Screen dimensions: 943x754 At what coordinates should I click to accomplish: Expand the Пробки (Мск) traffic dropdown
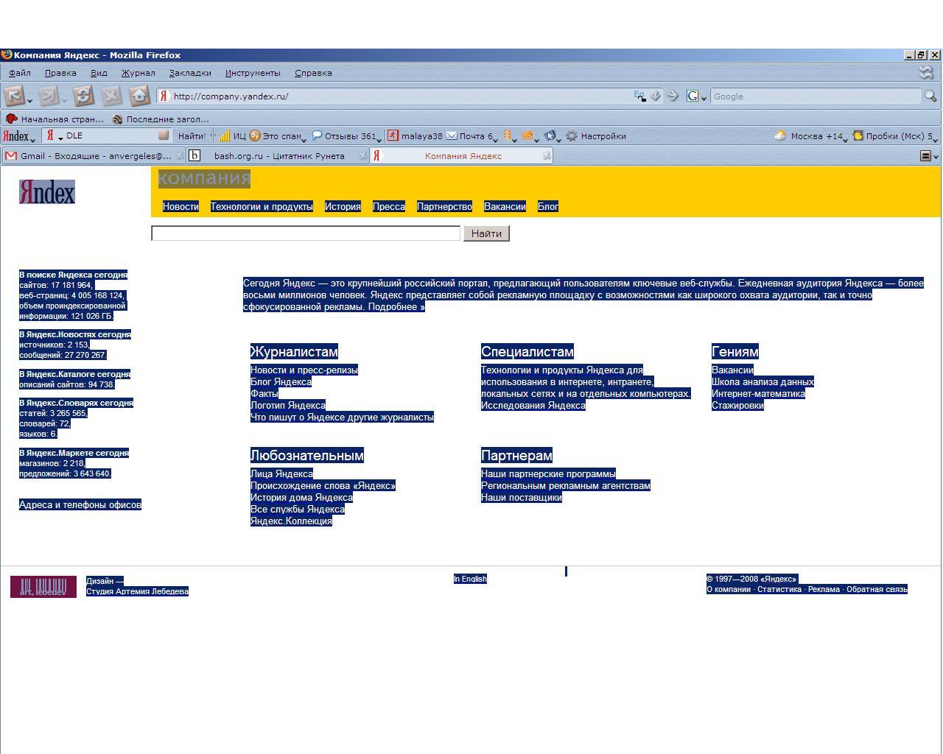click(934, 138)
